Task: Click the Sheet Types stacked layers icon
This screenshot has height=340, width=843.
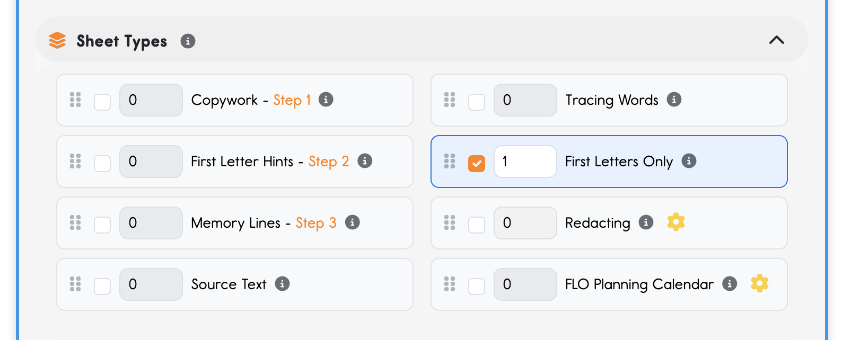Action: [x=57, y=41]
